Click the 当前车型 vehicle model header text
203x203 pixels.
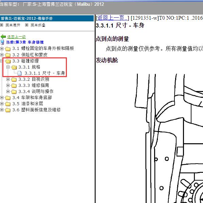(52, 4)
